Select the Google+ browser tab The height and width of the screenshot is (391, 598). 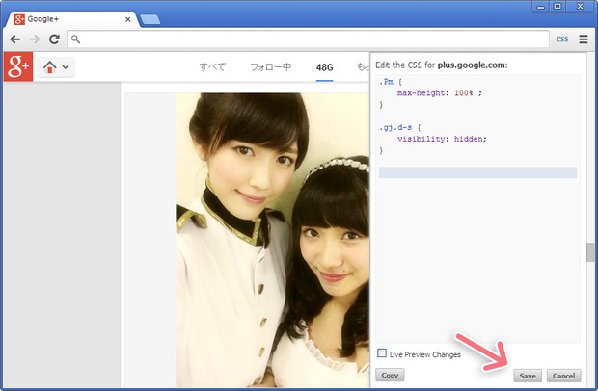coord(70,19)
